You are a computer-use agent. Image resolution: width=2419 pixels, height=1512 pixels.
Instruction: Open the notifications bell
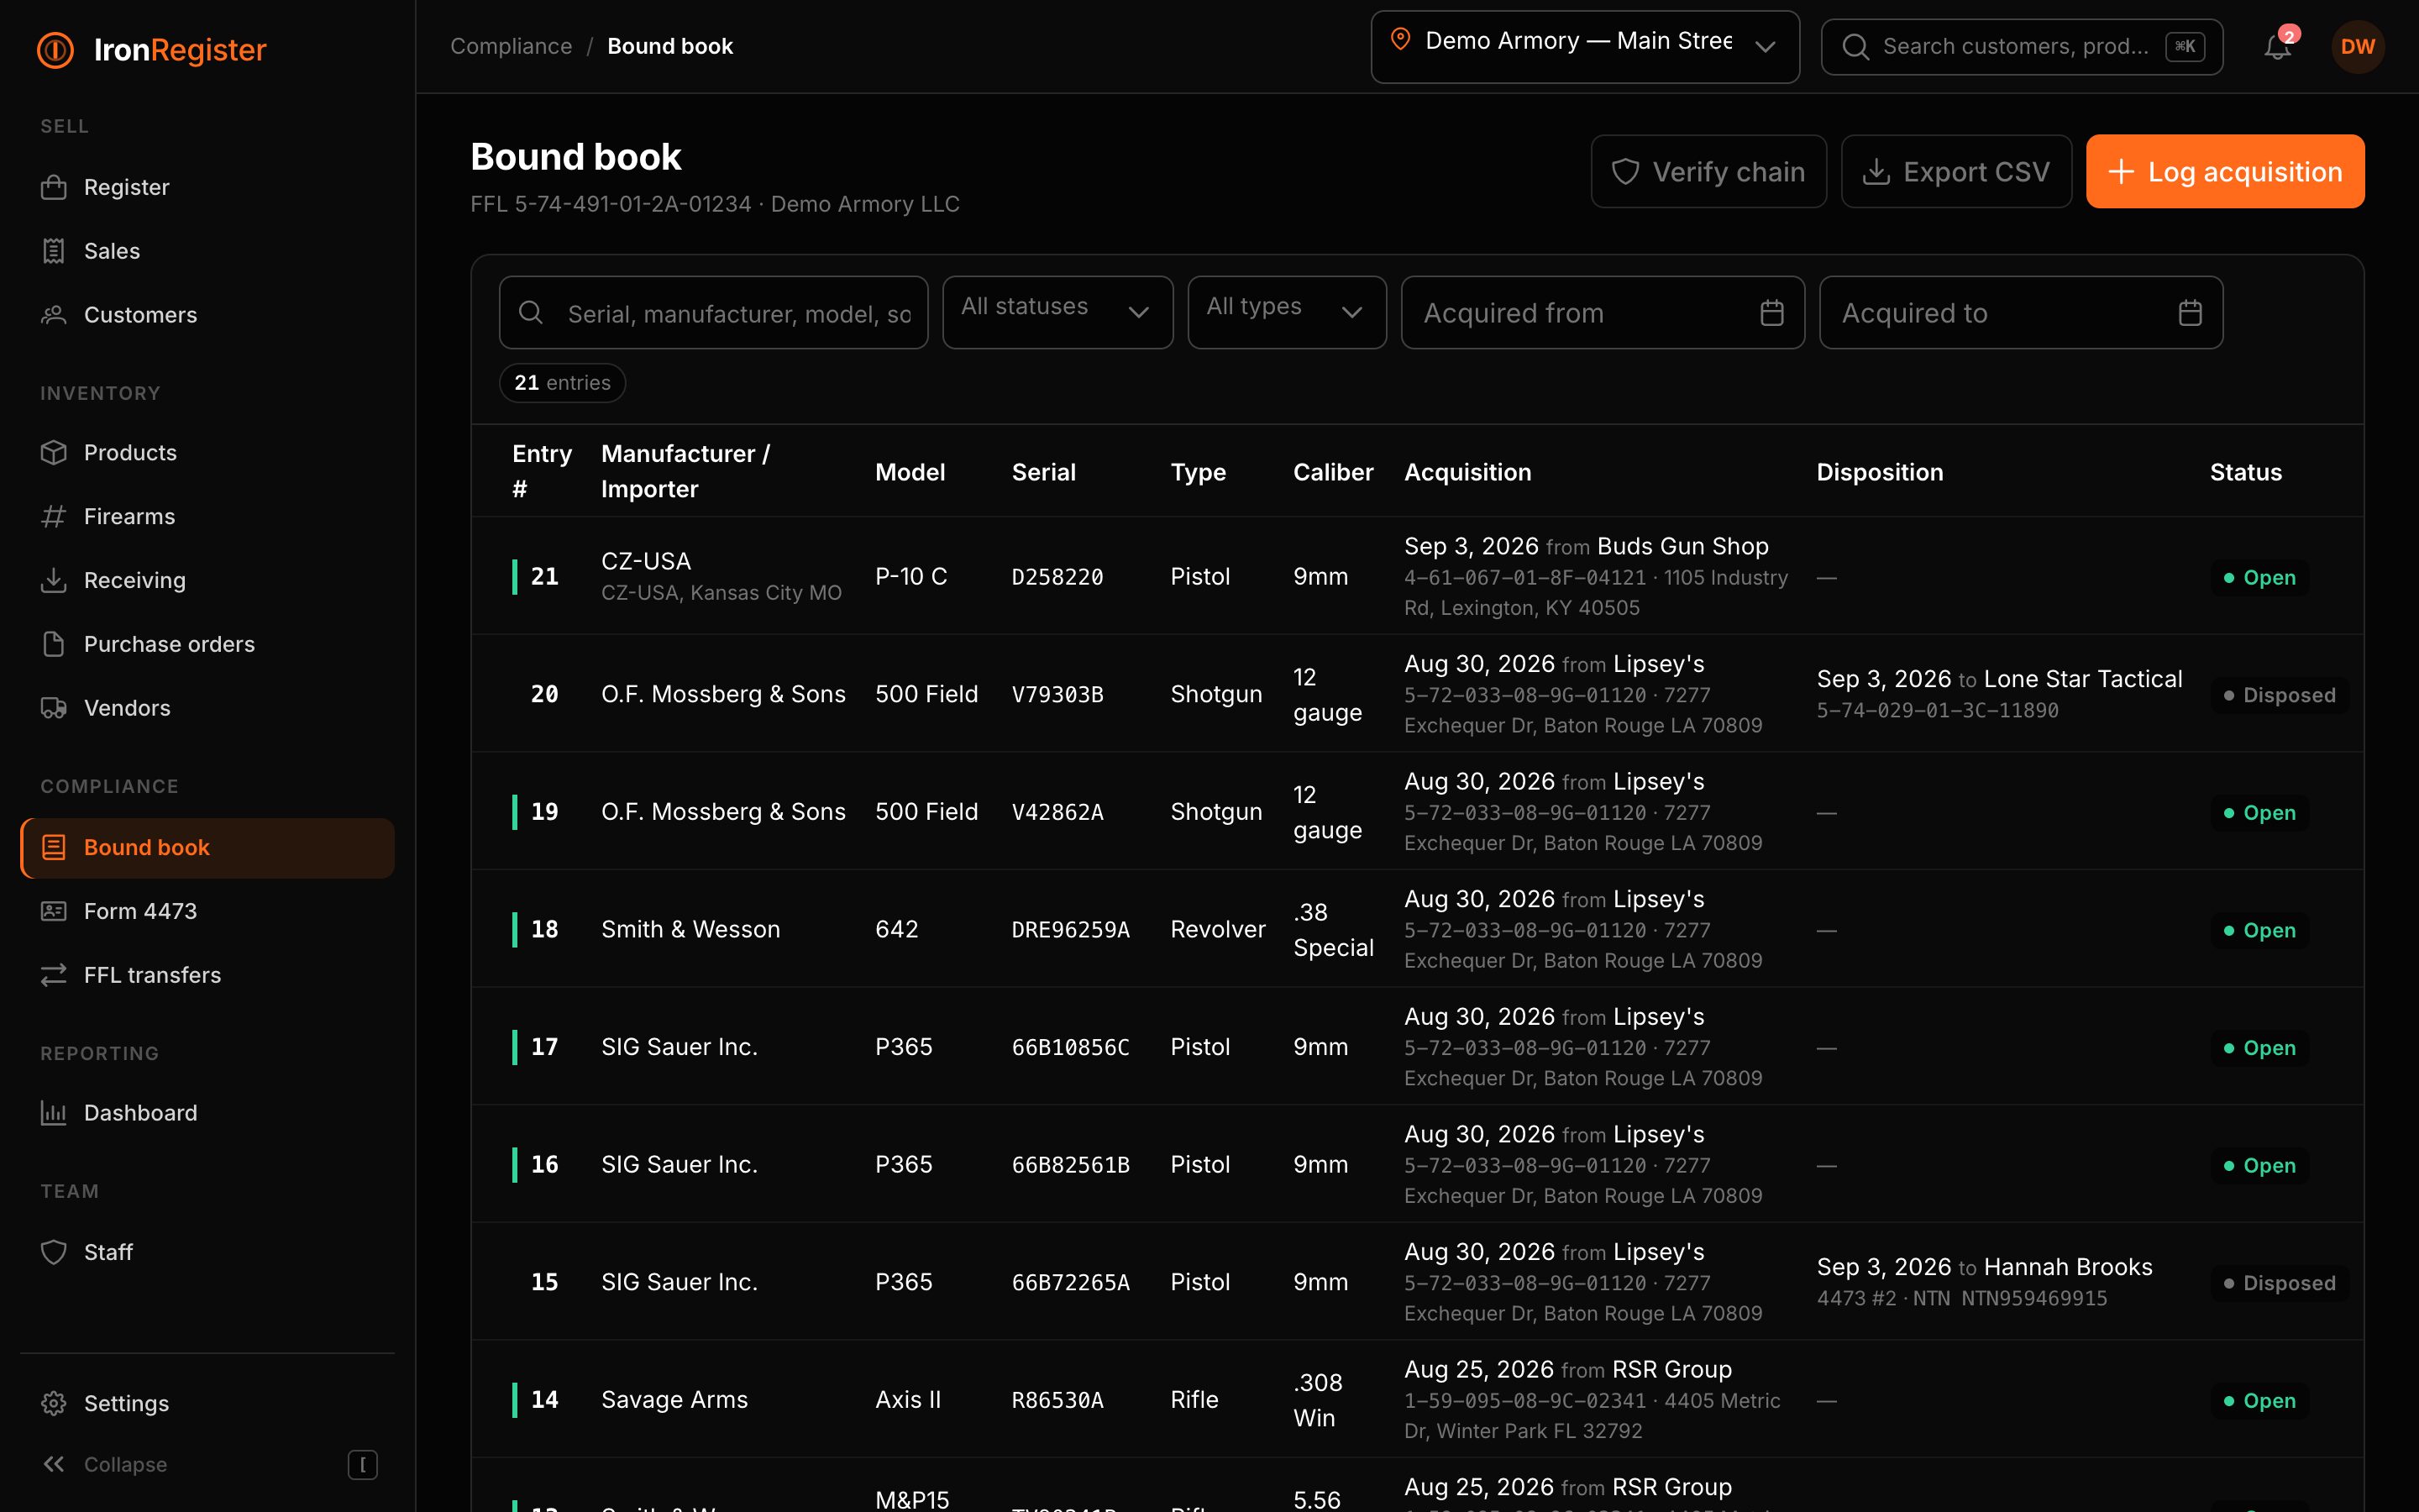pos(2277,46)
